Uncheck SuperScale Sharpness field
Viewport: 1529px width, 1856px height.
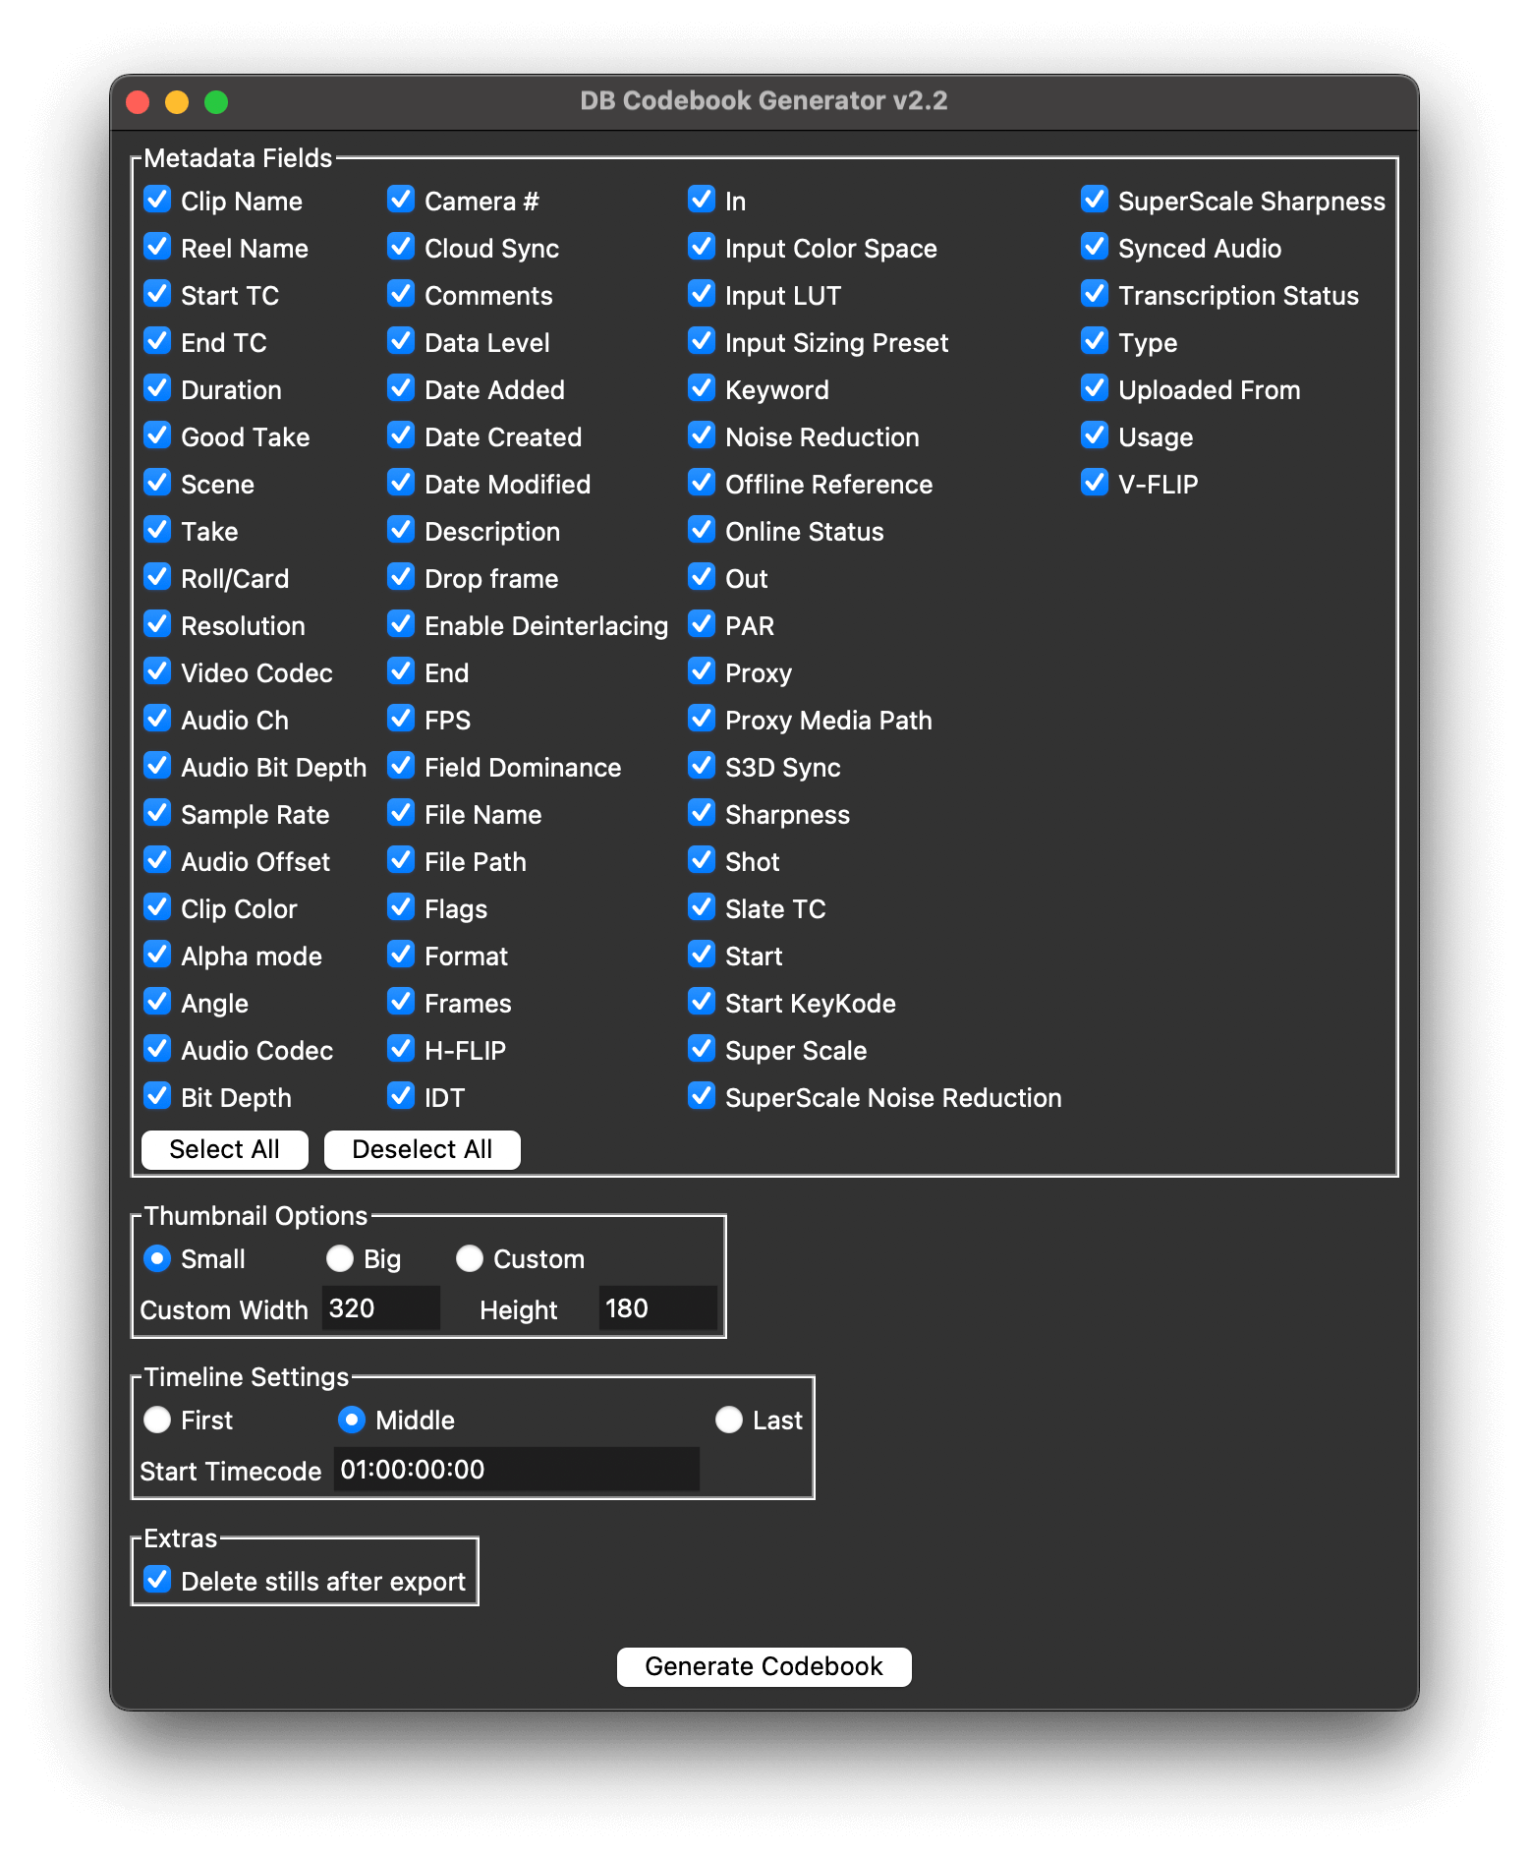pos(1095,200)
